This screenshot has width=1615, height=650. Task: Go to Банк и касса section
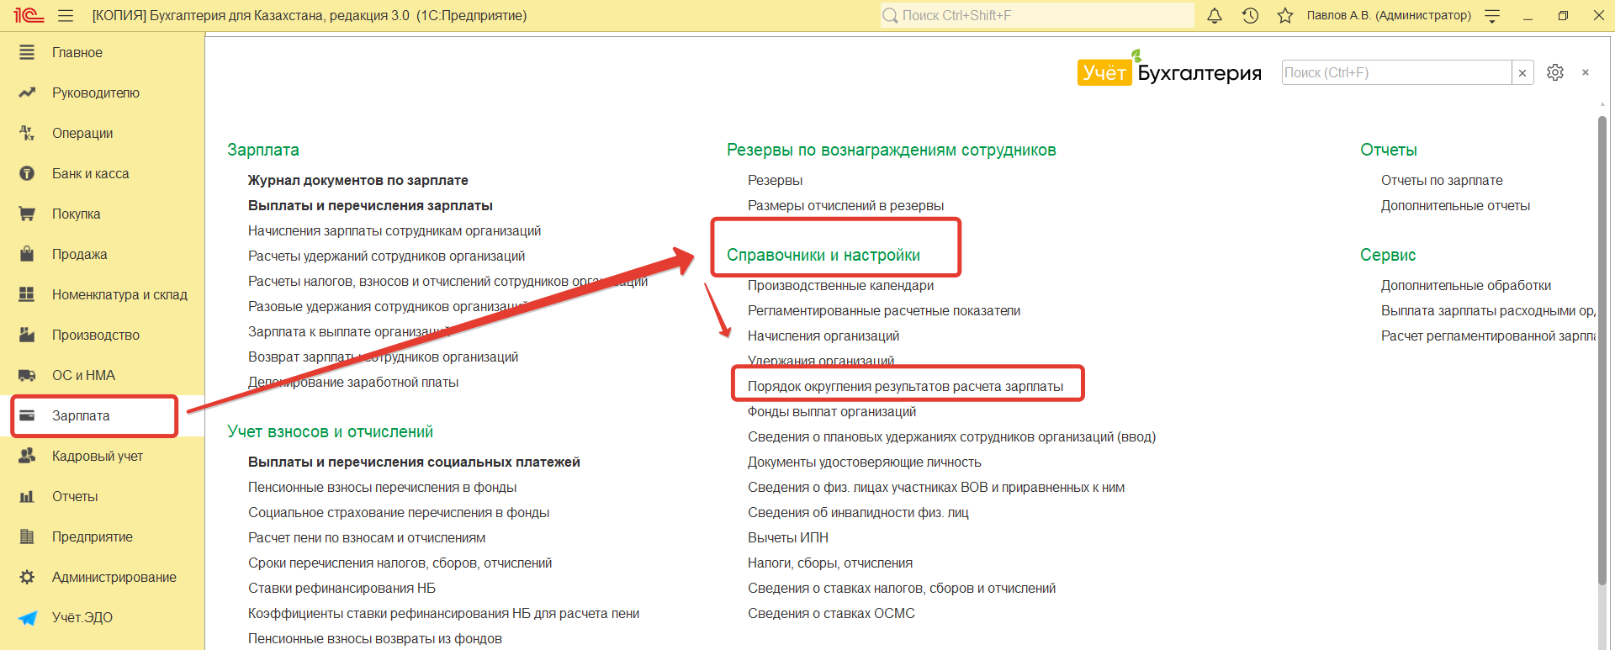90,173
